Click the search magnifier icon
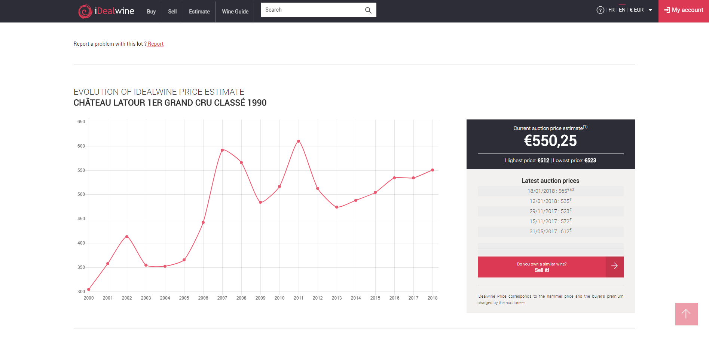709x346 pixels. [x=368, y=10]
